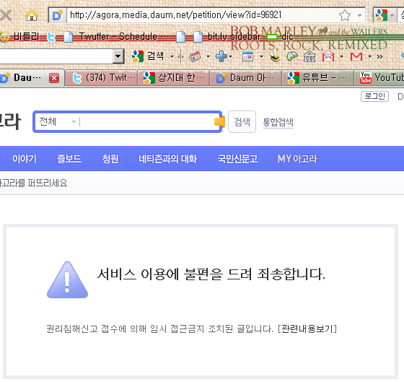Switch to the 유튜브 tab
Viewport: 404px width, 382px height.
[318, 78]
